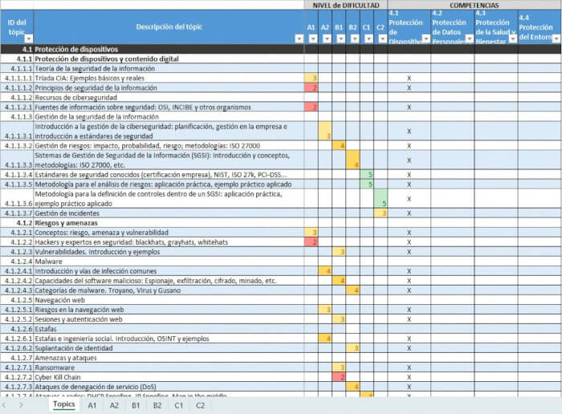562x414 pixels.
Task: Click the COMPETENCIAS header cell
Action: click(x=474, y=5)
